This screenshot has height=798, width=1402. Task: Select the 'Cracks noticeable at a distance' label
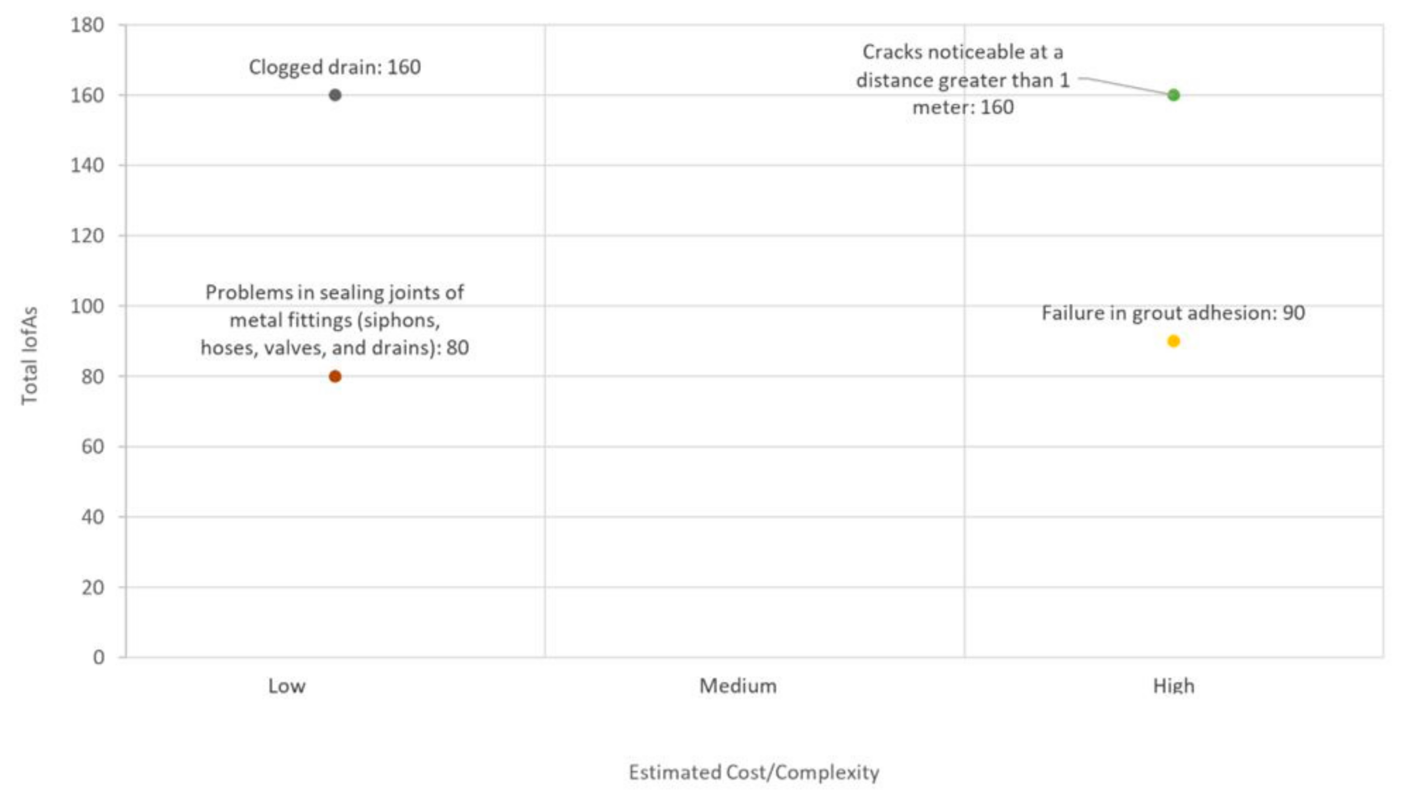pos(962,80)
